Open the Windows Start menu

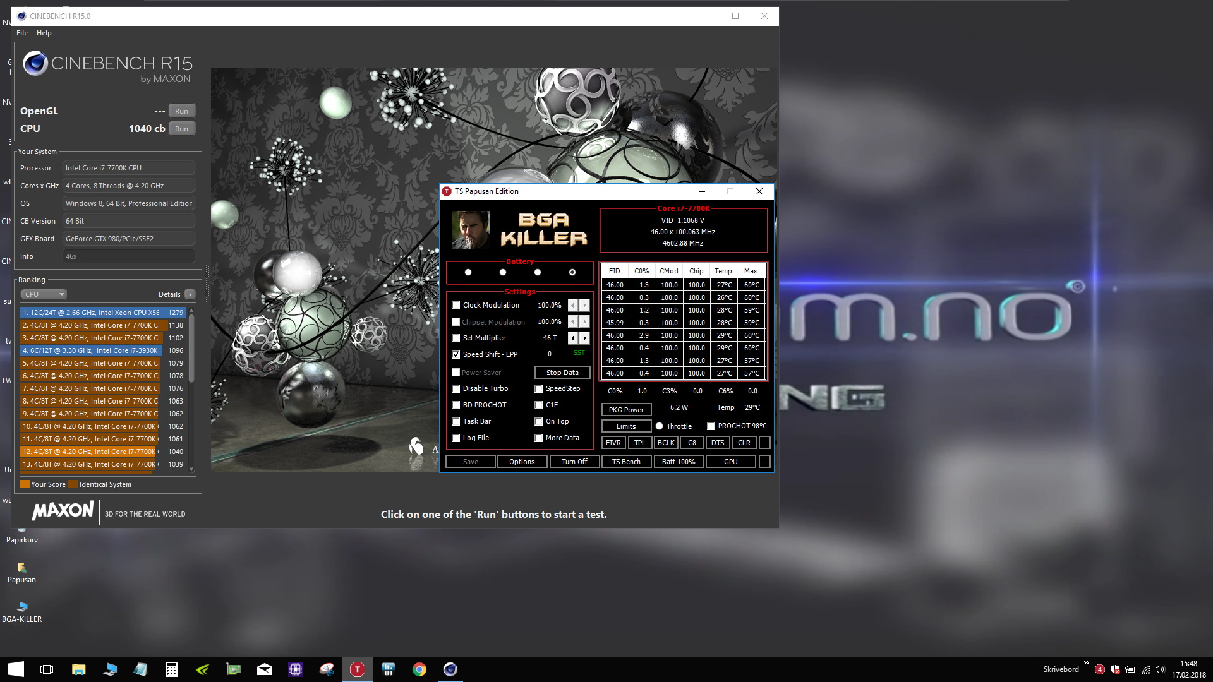coord(15,669)
